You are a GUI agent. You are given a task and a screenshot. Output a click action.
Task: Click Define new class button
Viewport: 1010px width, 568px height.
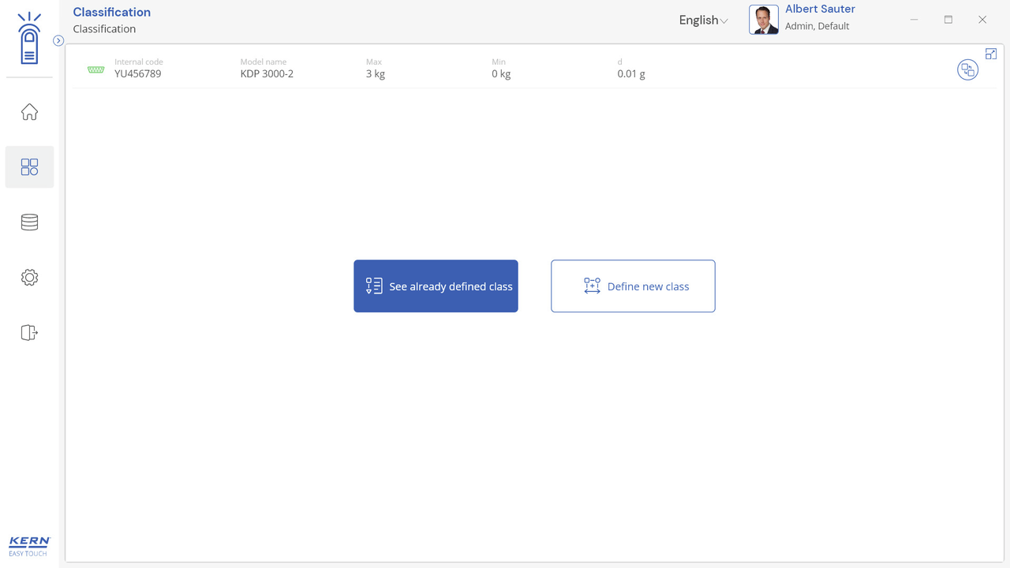click(633, 286)
